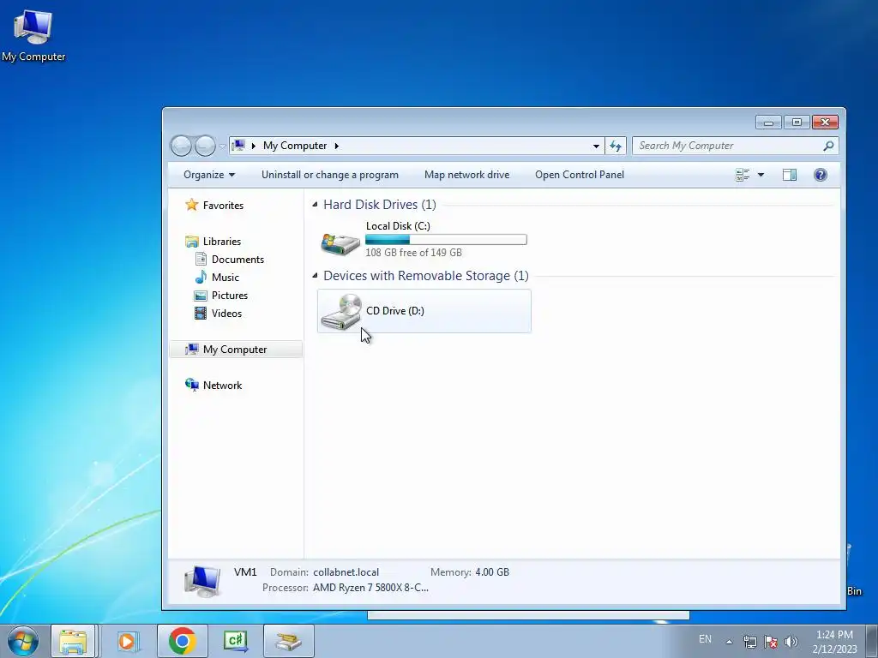
Task: Open the volume speaker icon
Action: (791, 642)
